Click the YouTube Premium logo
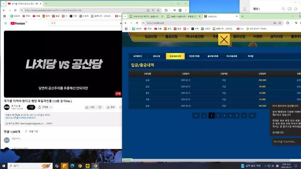The height and width of the screenshot is (169, 301). 18,23
